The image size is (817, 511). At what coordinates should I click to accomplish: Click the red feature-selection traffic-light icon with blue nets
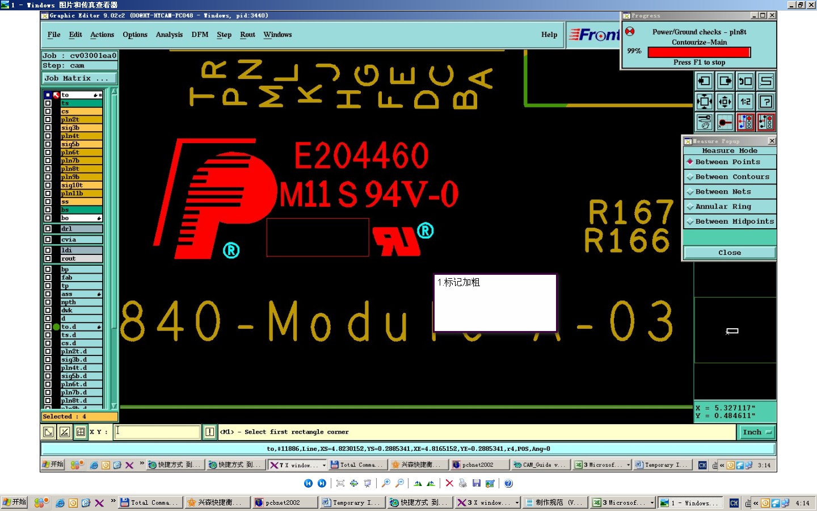tap(746, 122)
